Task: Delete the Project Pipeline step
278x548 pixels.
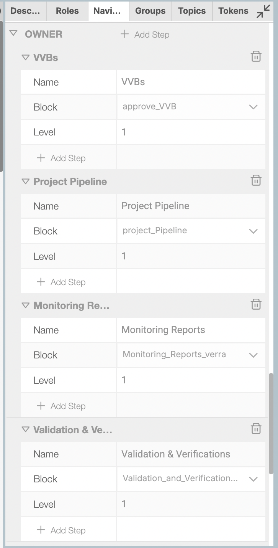Action: pyautogui.click(x=256, y=181)
